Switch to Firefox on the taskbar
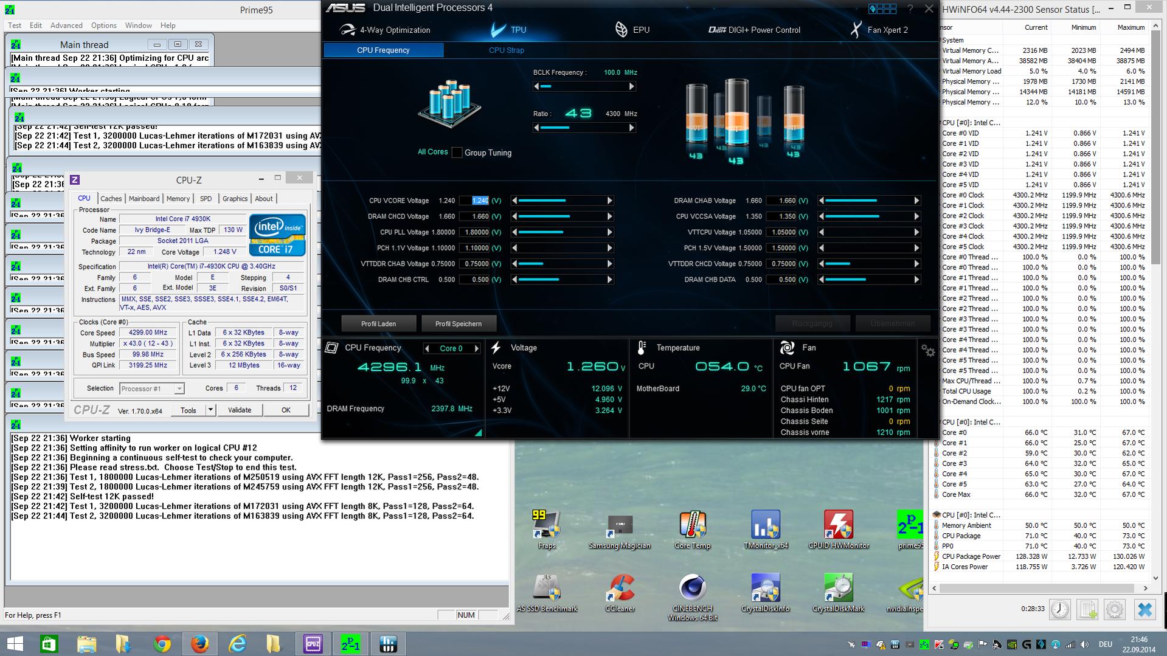 pos(199,644)
